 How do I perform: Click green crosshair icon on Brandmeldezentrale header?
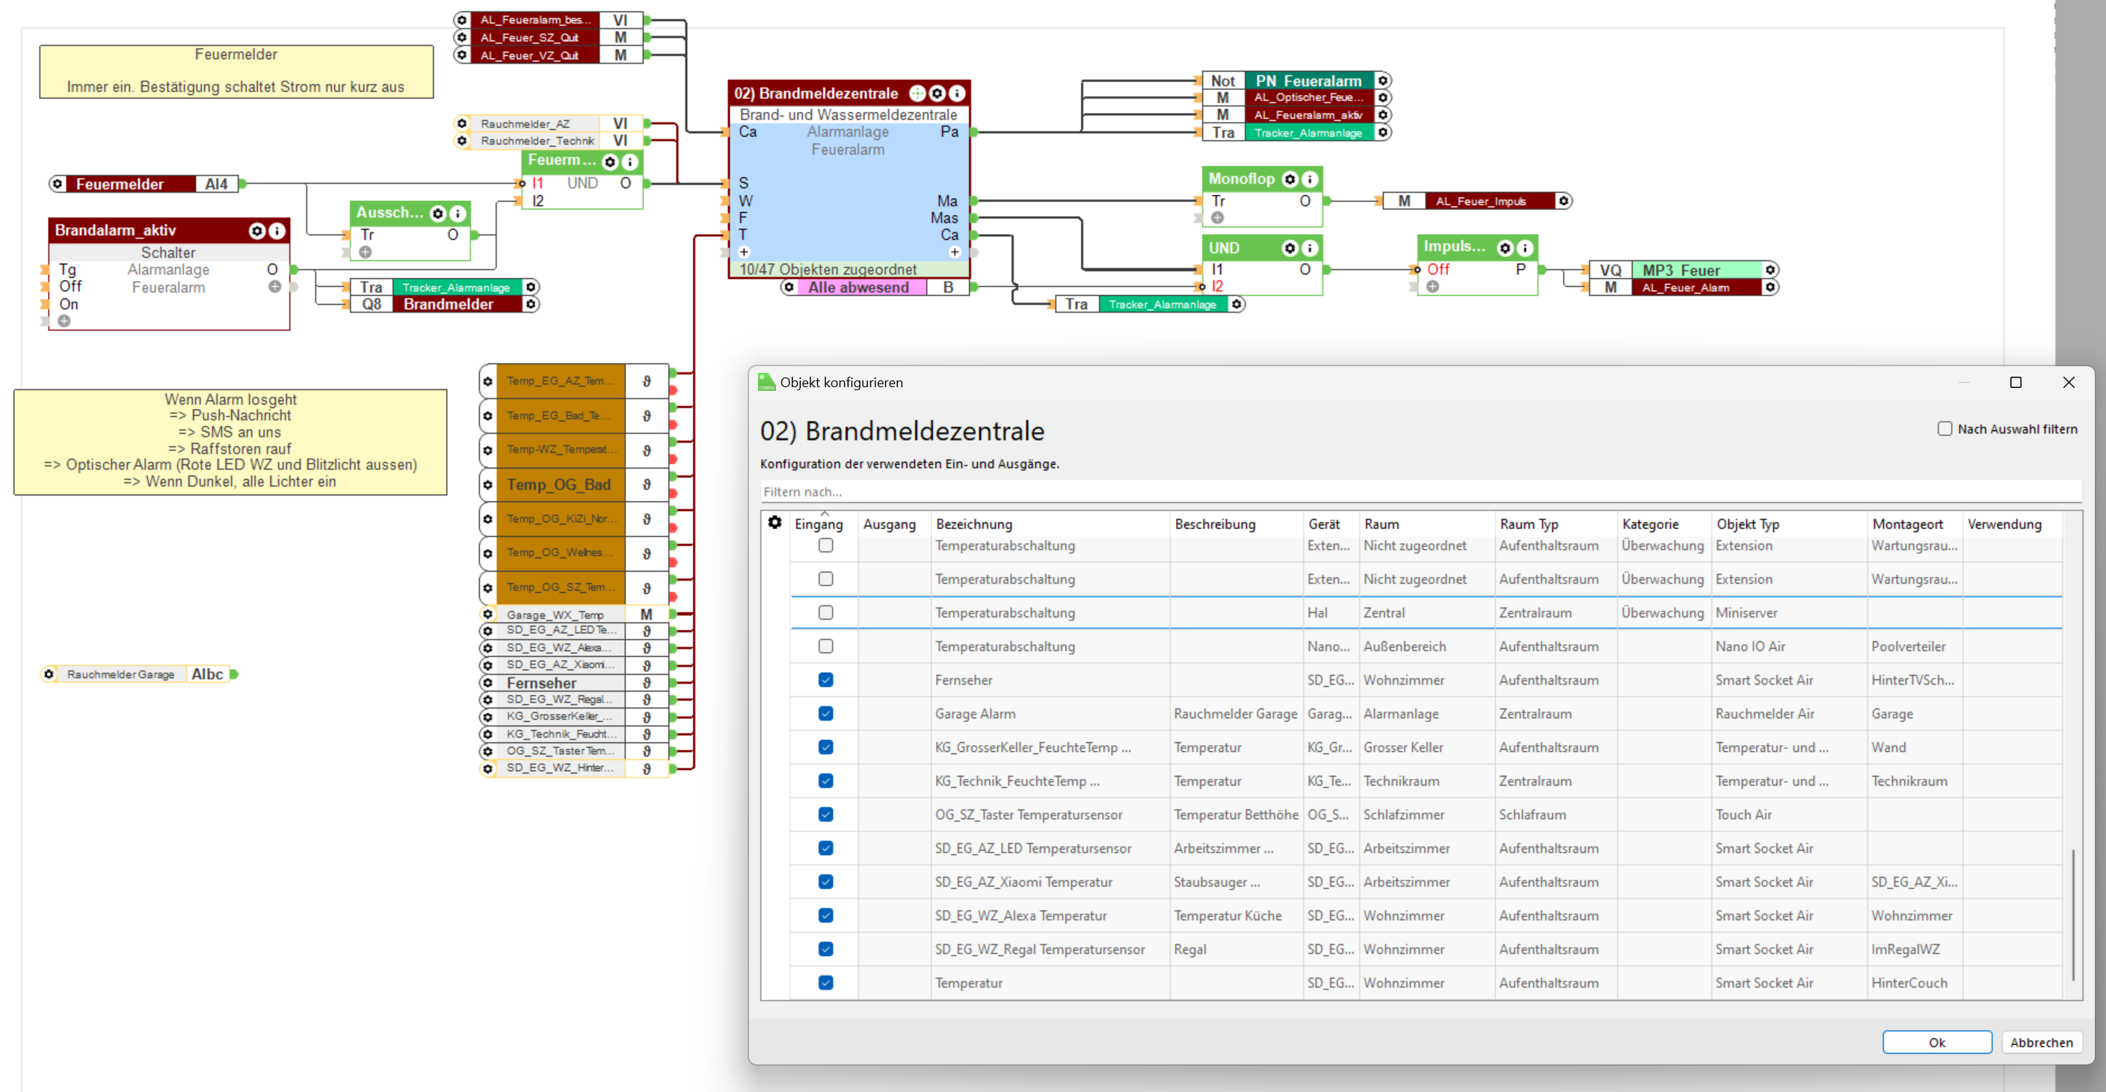coord(917,93)
